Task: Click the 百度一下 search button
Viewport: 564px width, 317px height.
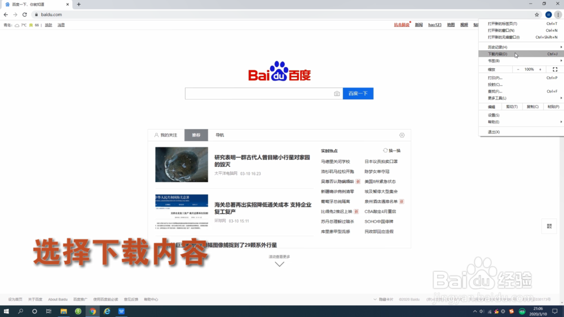Action: [x=358, y=94]
